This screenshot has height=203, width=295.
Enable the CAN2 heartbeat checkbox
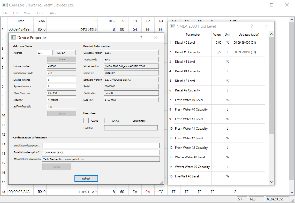107,121
